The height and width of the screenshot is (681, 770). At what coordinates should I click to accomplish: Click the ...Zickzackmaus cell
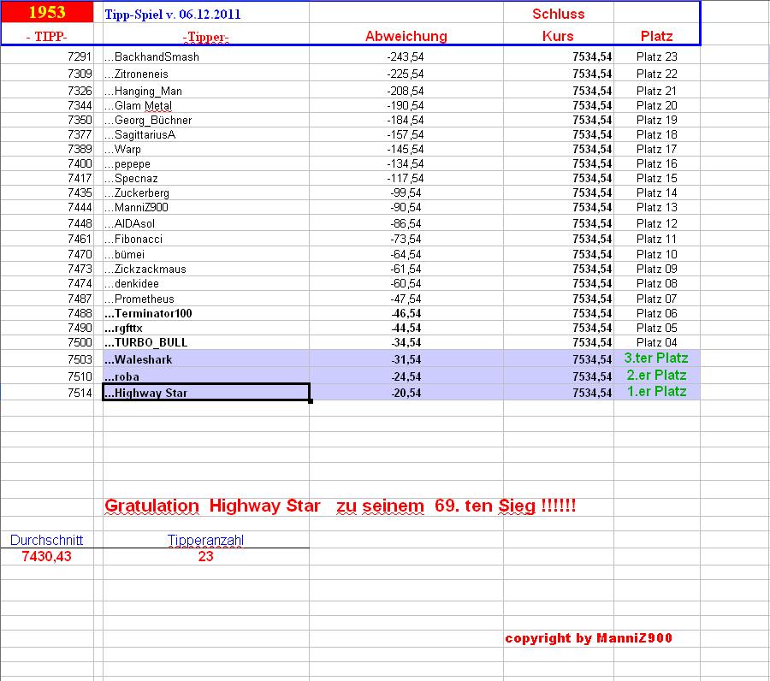click(205, 269)
